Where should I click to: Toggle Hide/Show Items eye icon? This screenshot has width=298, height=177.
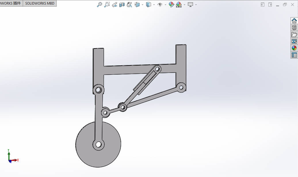coord(160,5)
